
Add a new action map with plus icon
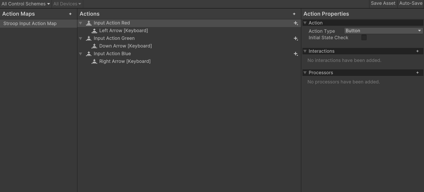click(70, 14)
